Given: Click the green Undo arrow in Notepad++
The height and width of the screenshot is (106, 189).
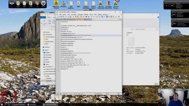Looking at the screenshot, I should (x=81, y=16).
